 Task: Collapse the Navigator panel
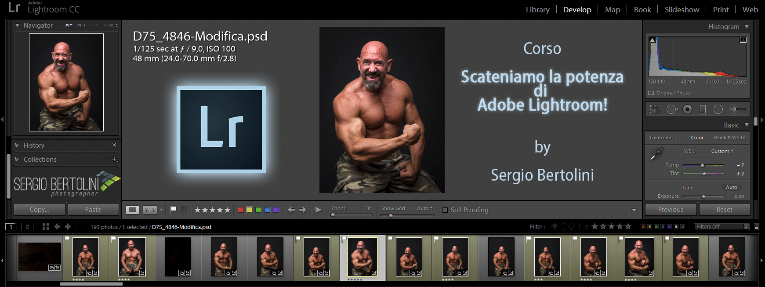click(x=17, y=25)
